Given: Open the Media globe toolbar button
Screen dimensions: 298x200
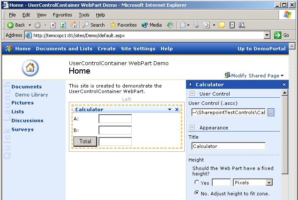Looking at the screenshot, I should 152,25.
